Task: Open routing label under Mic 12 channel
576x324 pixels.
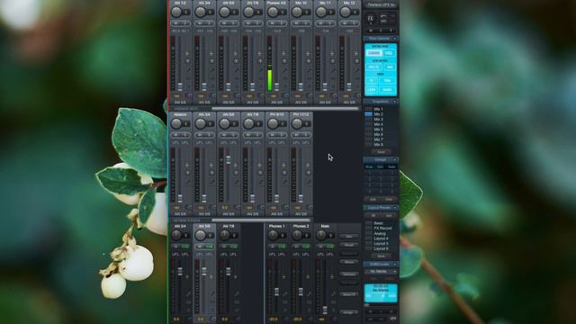Action: pyautogui.click(x=349, y=102)
